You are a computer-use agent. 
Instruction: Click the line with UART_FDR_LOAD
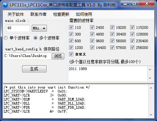pyautogui.click(x=45, y=107)
